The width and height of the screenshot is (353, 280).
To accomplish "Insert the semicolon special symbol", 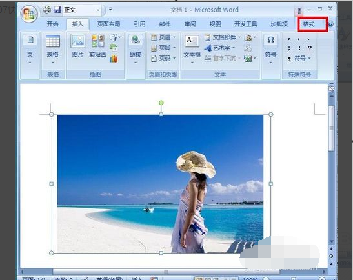I will coord(289,48).
